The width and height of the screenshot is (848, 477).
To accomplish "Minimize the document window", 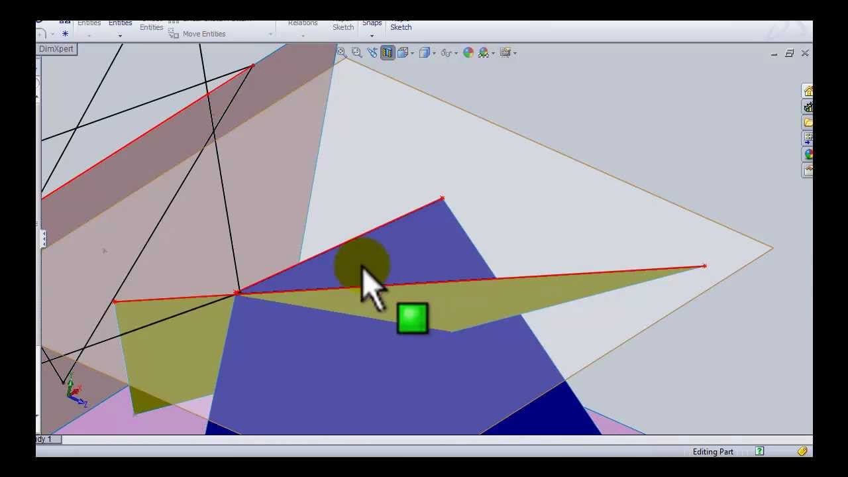I will pos(774,54).
